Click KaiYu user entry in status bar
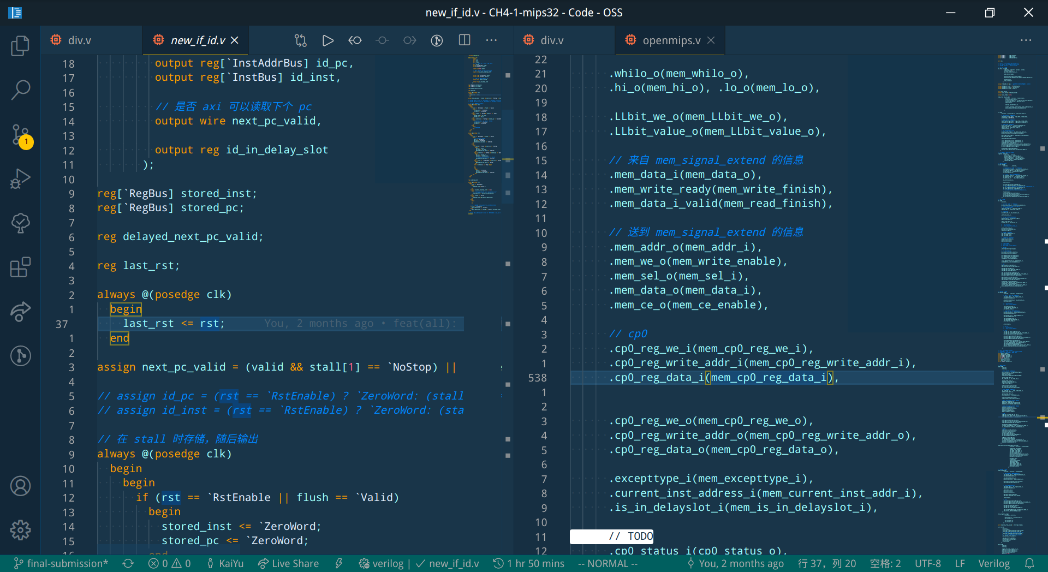Viewport: 1048px width, 572px height. coord(225,563)
